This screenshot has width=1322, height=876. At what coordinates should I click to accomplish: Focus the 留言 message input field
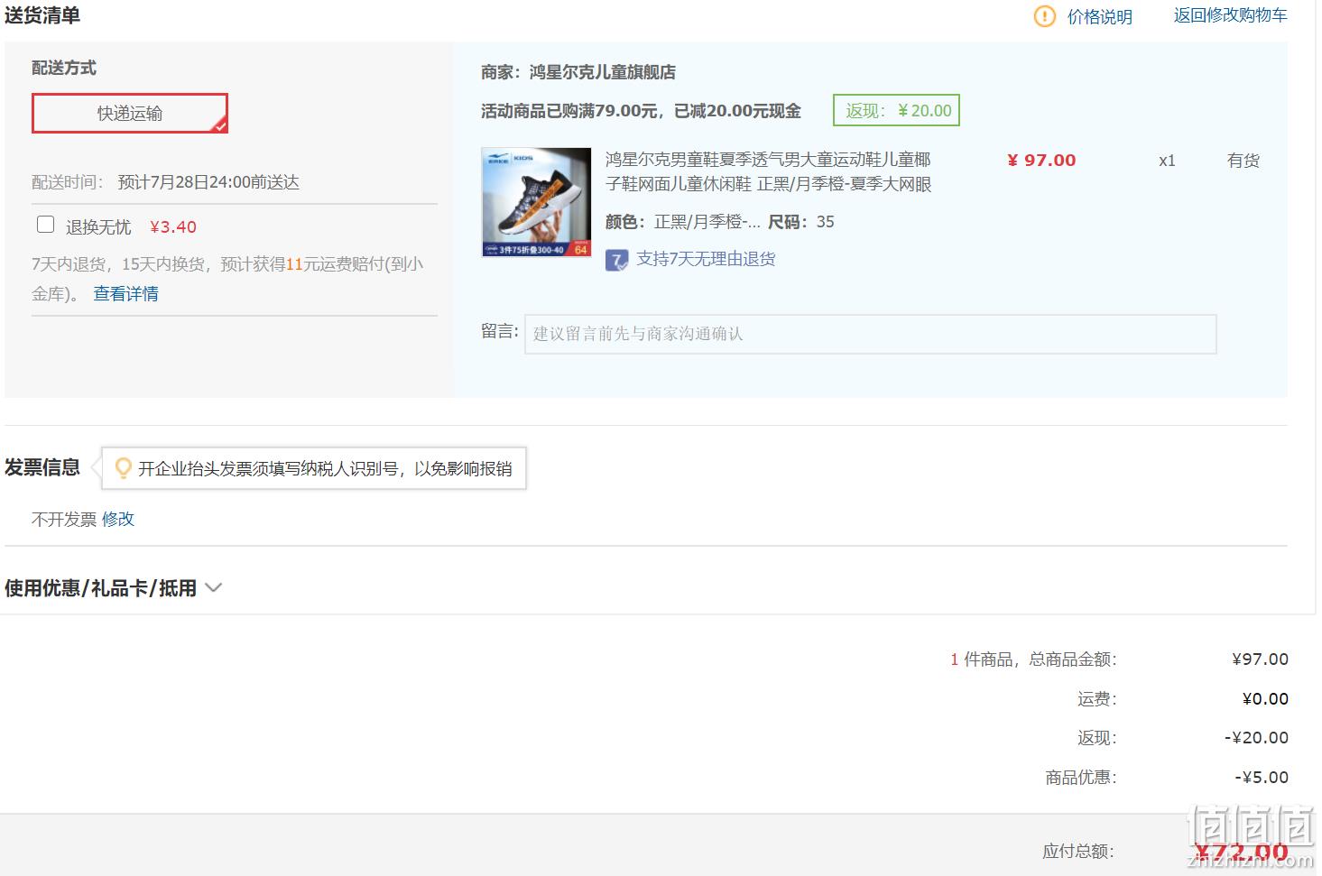[870, 334]
